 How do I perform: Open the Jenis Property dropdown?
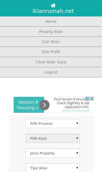coord(53,153)
